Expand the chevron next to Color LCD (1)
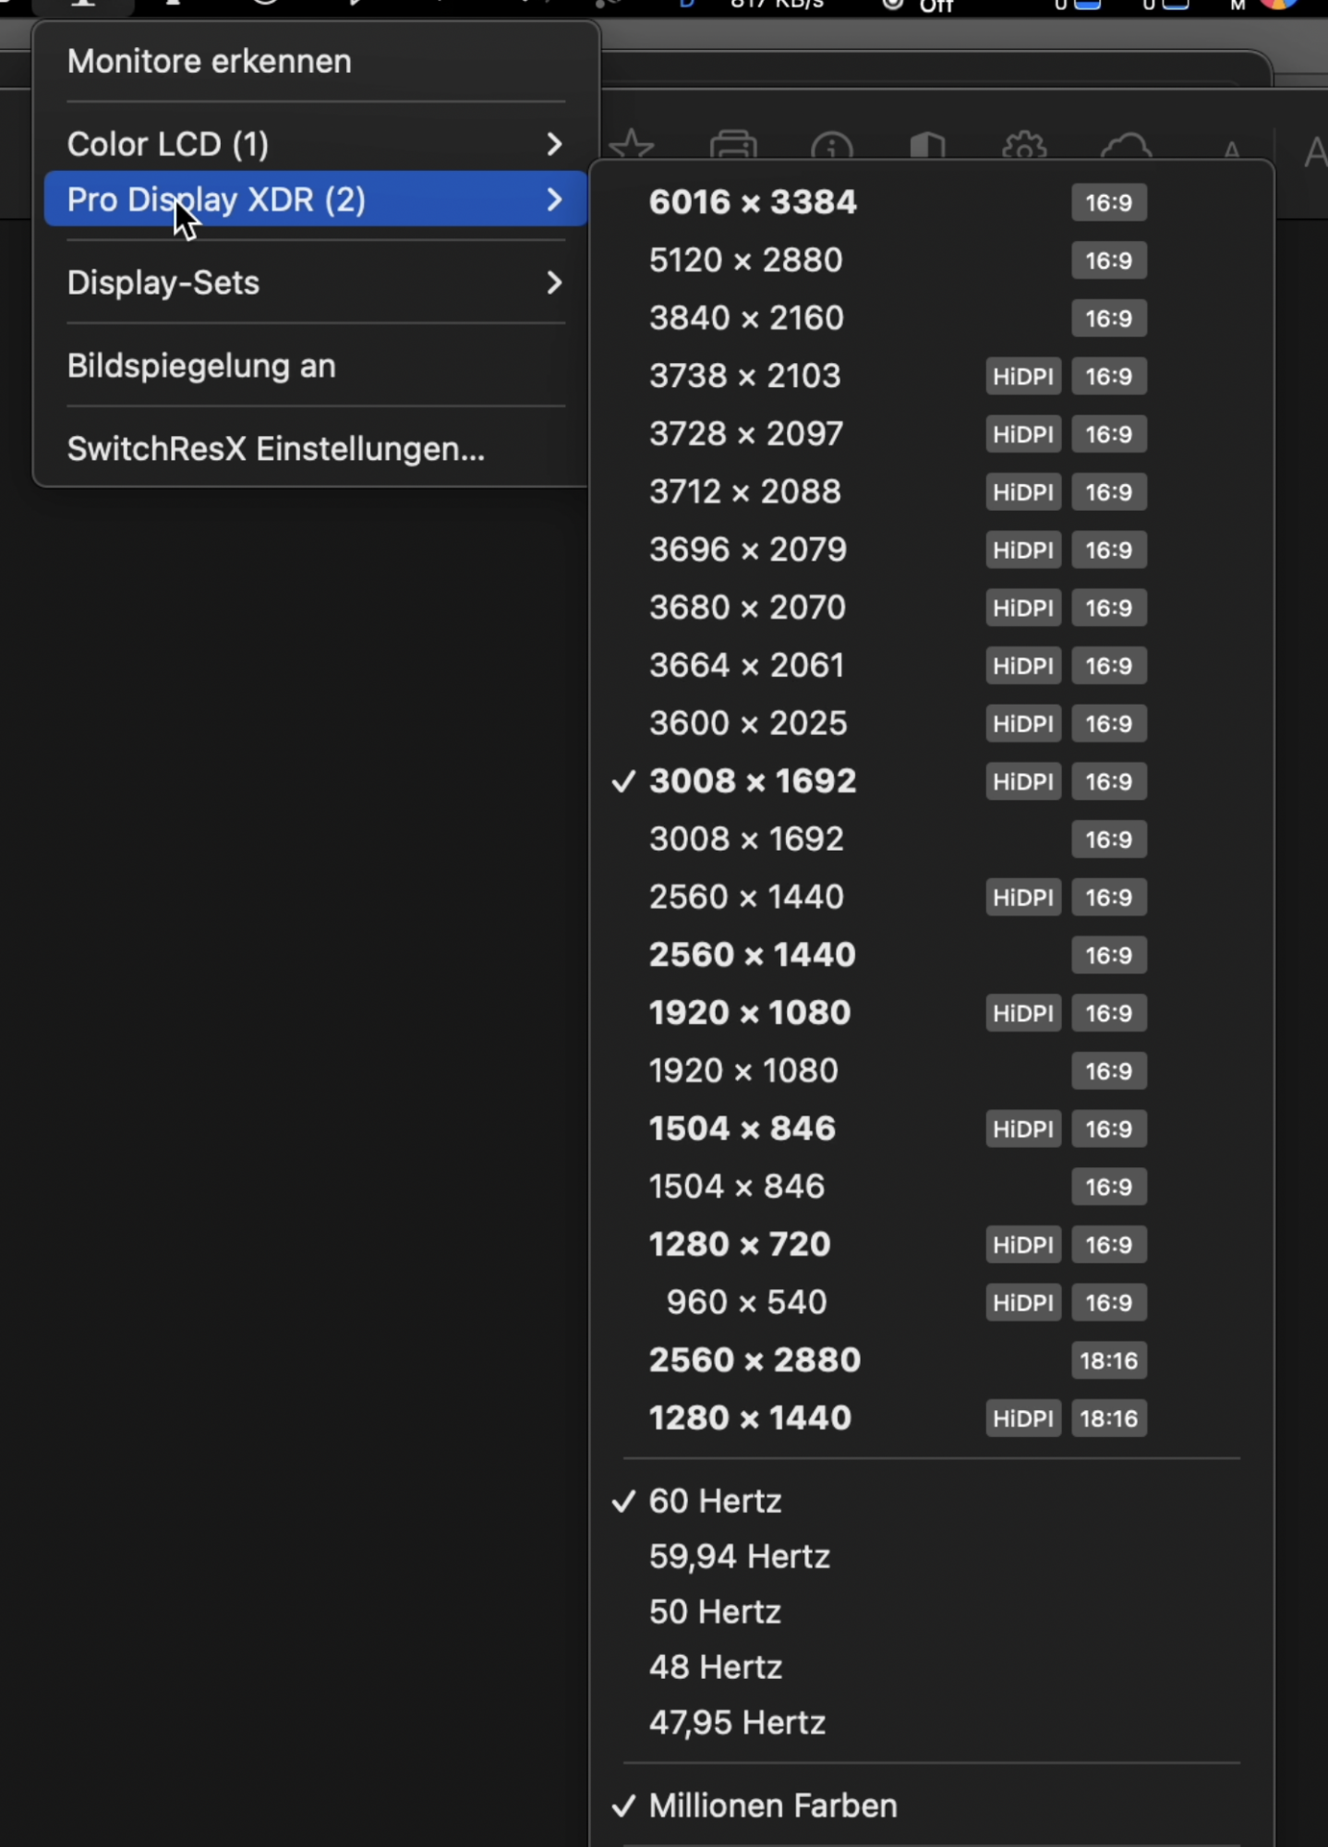This screenshot has height=1847, width=1328. [x=554, y=144]
